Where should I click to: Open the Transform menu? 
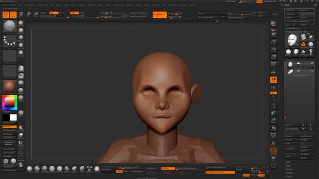[x=172, y=5]
